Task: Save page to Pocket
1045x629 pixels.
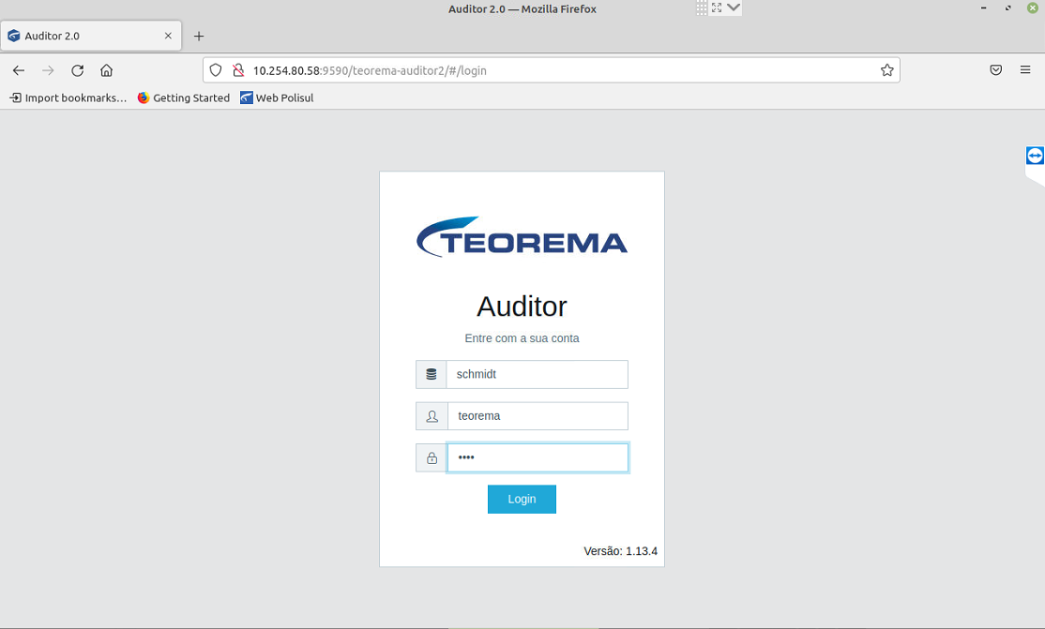Action: point(995,70)
